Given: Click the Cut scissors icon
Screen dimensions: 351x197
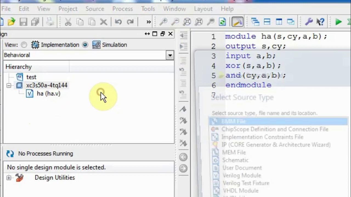Looking at the screenshot, I should (x=68, y=22).
